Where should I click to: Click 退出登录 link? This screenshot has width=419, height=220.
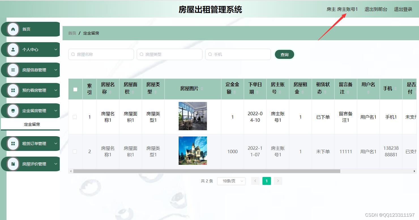pos(403,9)
